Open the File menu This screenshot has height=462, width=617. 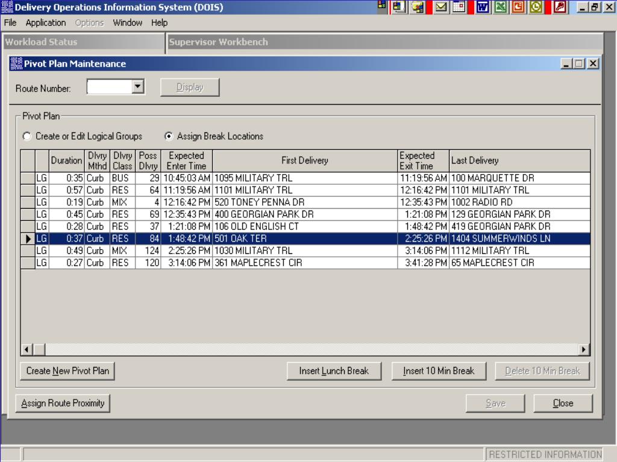tap(10, 23)
